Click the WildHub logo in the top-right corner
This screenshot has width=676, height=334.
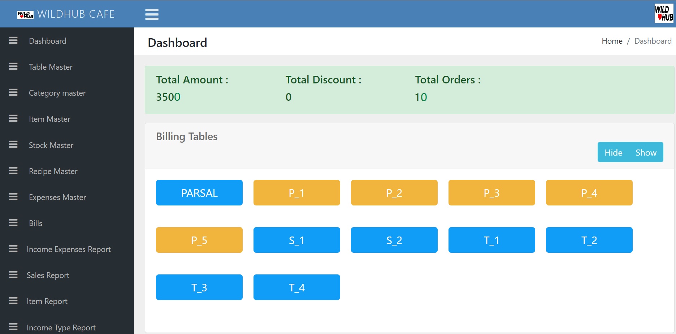pyautogui.click(x=664, y=13)
